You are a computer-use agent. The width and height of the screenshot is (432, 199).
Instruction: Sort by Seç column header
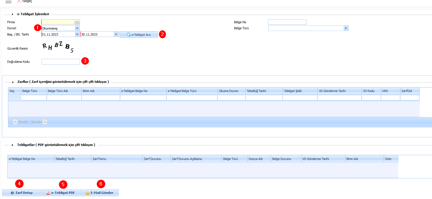coord(15,91)
